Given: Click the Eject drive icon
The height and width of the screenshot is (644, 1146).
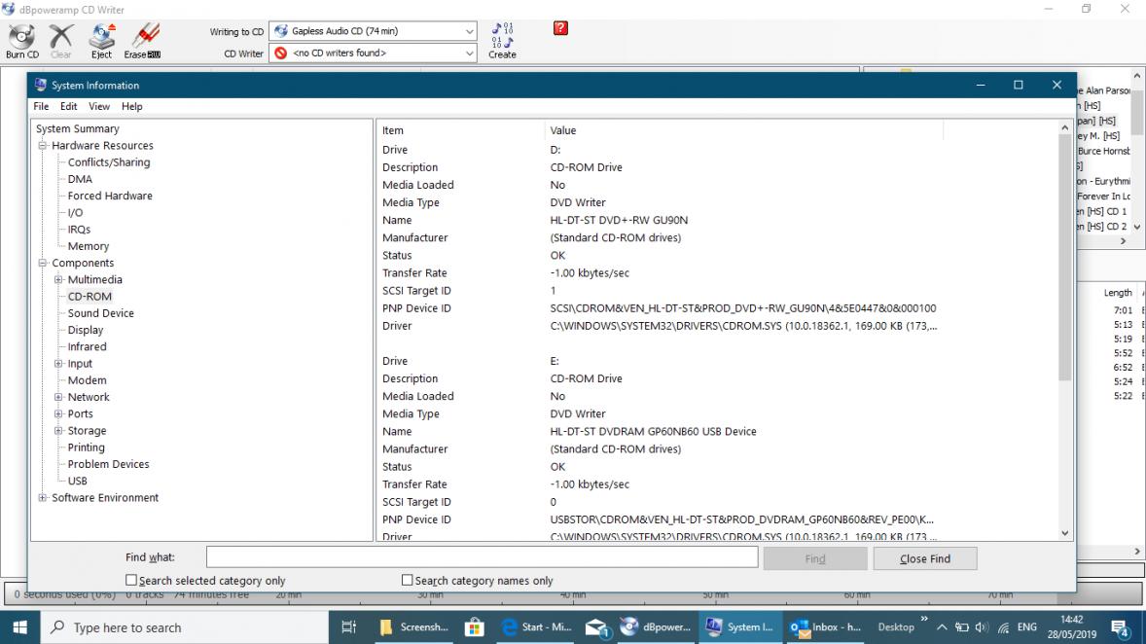Looking at the screenshot, I should click(x=101, y=36).
